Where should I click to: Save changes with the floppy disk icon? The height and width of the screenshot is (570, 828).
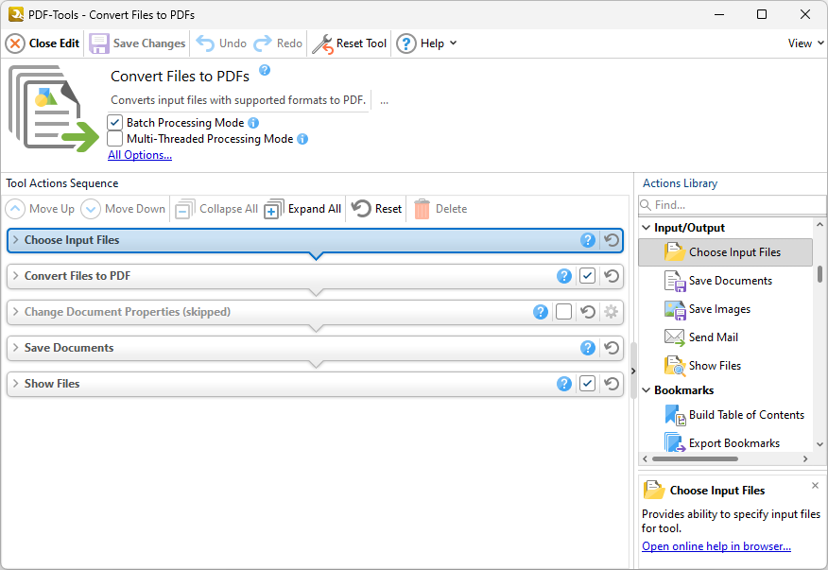coord(137,43)
